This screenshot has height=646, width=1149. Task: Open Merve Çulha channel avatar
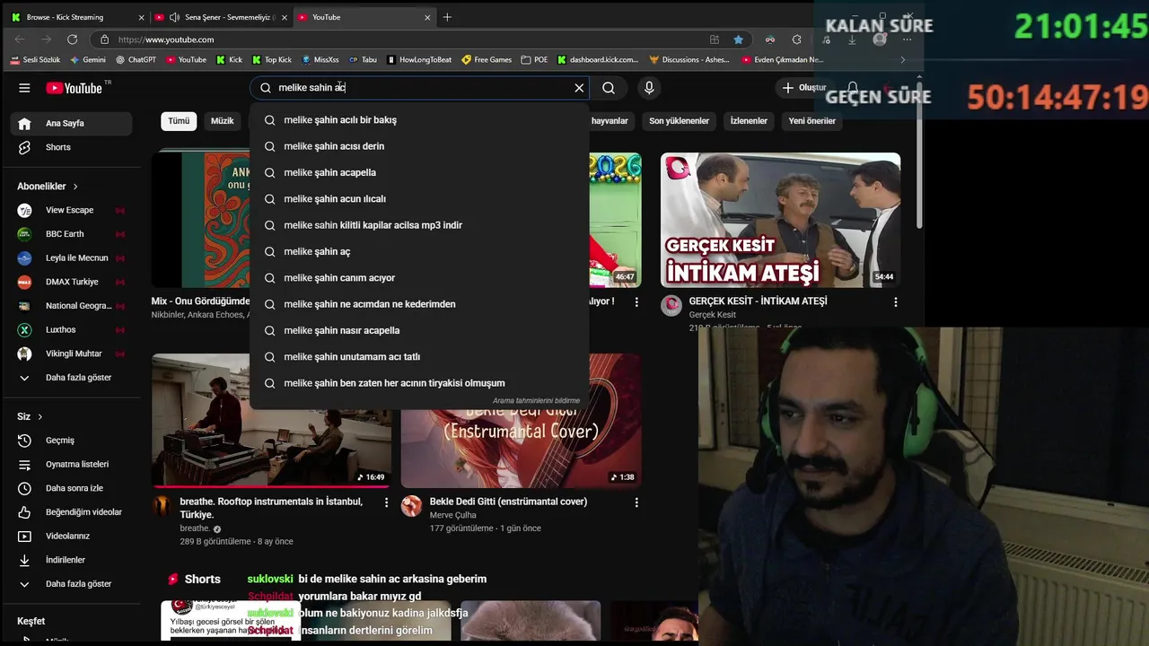[x=411, y=506]
